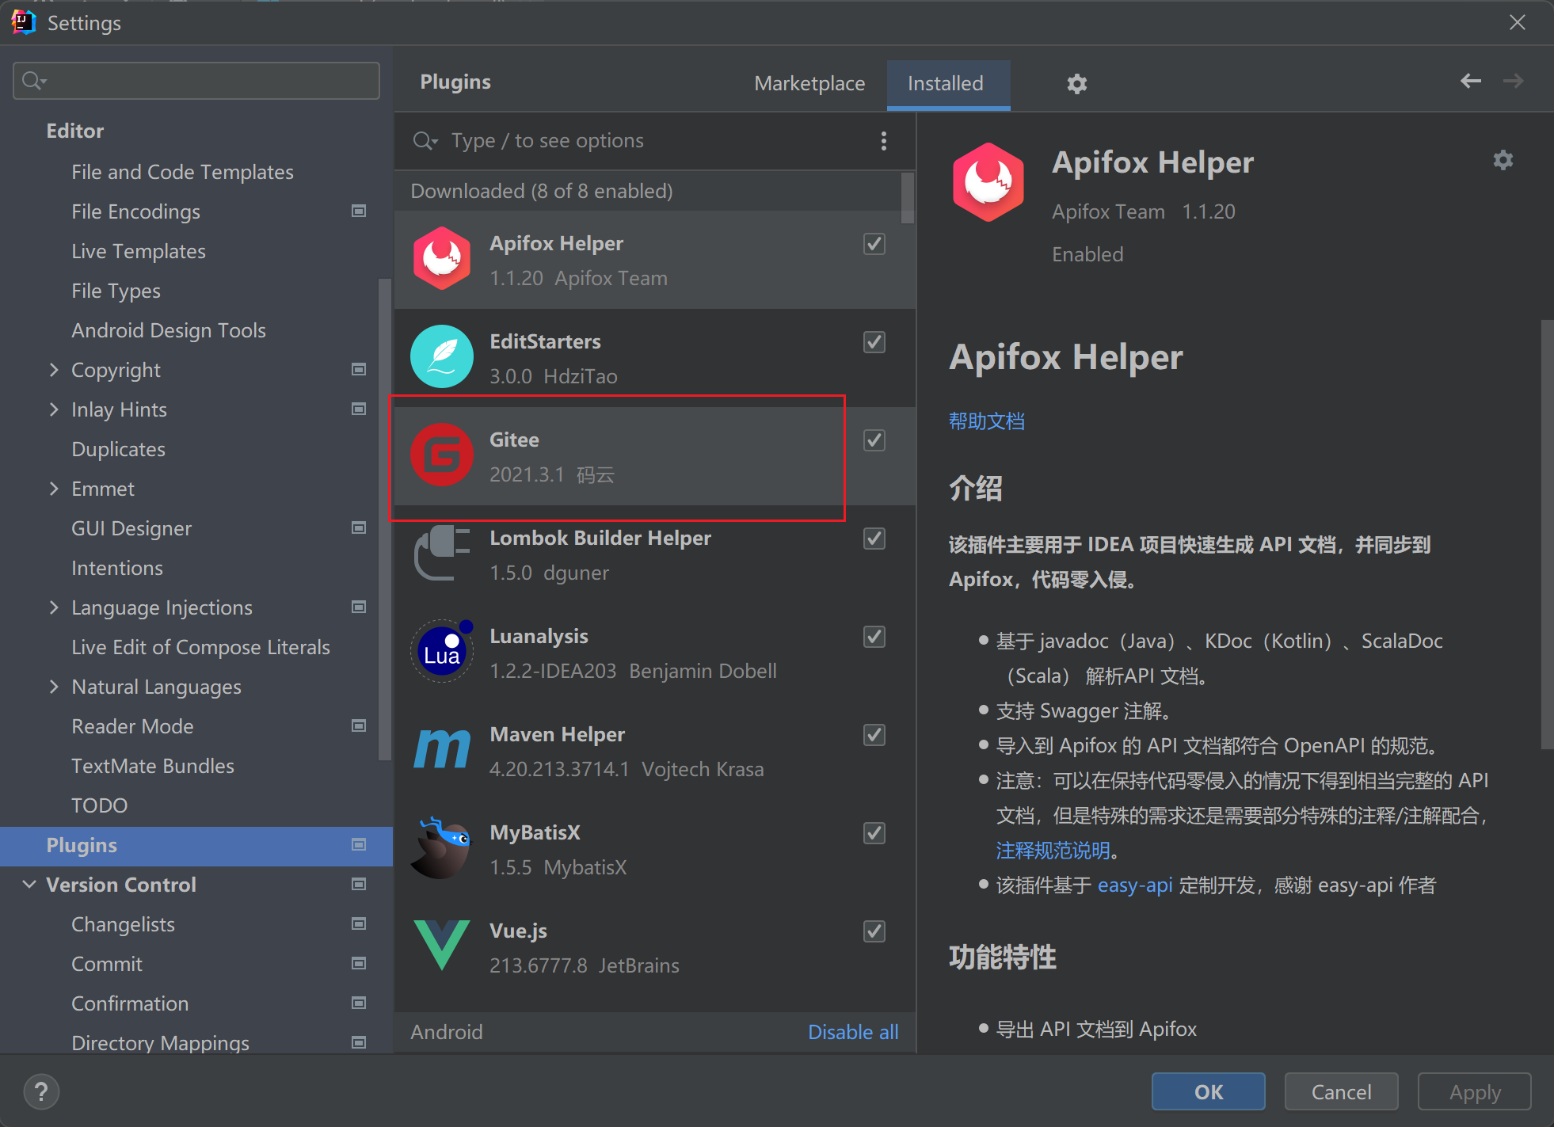Confirm settings with OK button
This screenshot has width=1554, height=1127.
tap(1208, 1091)
